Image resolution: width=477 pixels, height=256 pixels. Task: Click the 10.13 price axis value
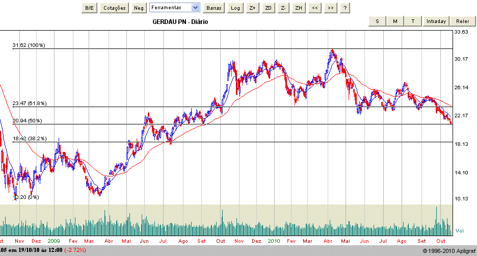461,199
